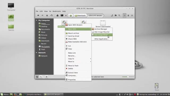
Task: Click the new folder toolbar icon
Action: click(x=116, y=15)
